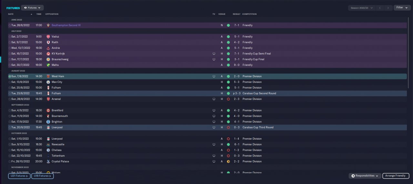Sort by Competition column header
The image size is (413, 184).
click(x=249, y=14)
